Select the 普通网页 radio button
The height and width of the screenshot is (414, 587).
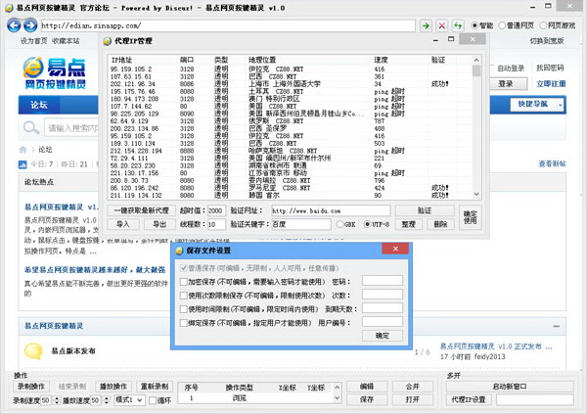[502, 25]
